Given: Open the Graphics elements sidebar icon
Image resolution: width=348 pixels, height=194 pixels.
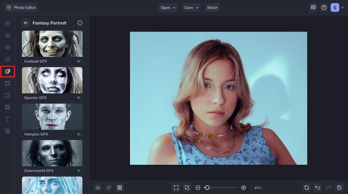Looking at the screenshot, I should [7, 95].
